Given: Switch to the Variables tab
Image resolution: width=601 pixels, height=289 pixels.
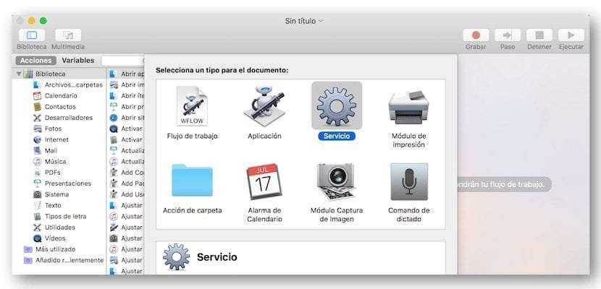Looking at the screenshot, I should tap(77, 61).
